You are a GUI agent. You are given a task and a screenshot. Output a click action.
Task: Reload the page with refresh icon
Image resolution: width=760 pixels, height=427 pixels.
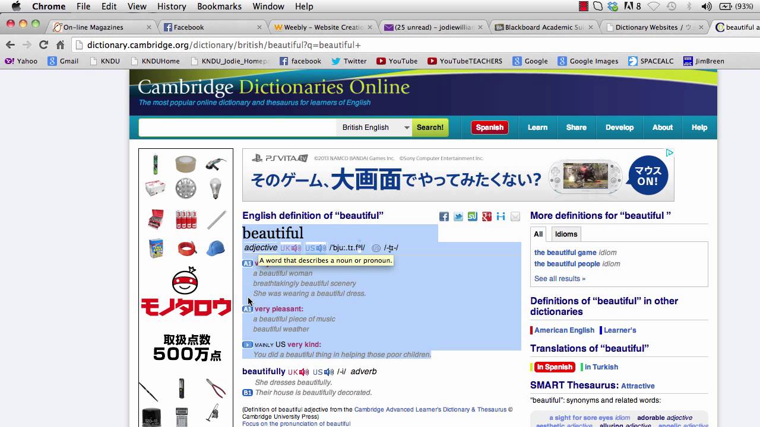[x=43, y=44]
